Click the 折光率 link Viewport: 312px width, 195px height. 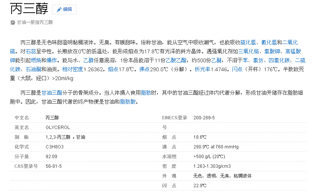click(202, 69)
